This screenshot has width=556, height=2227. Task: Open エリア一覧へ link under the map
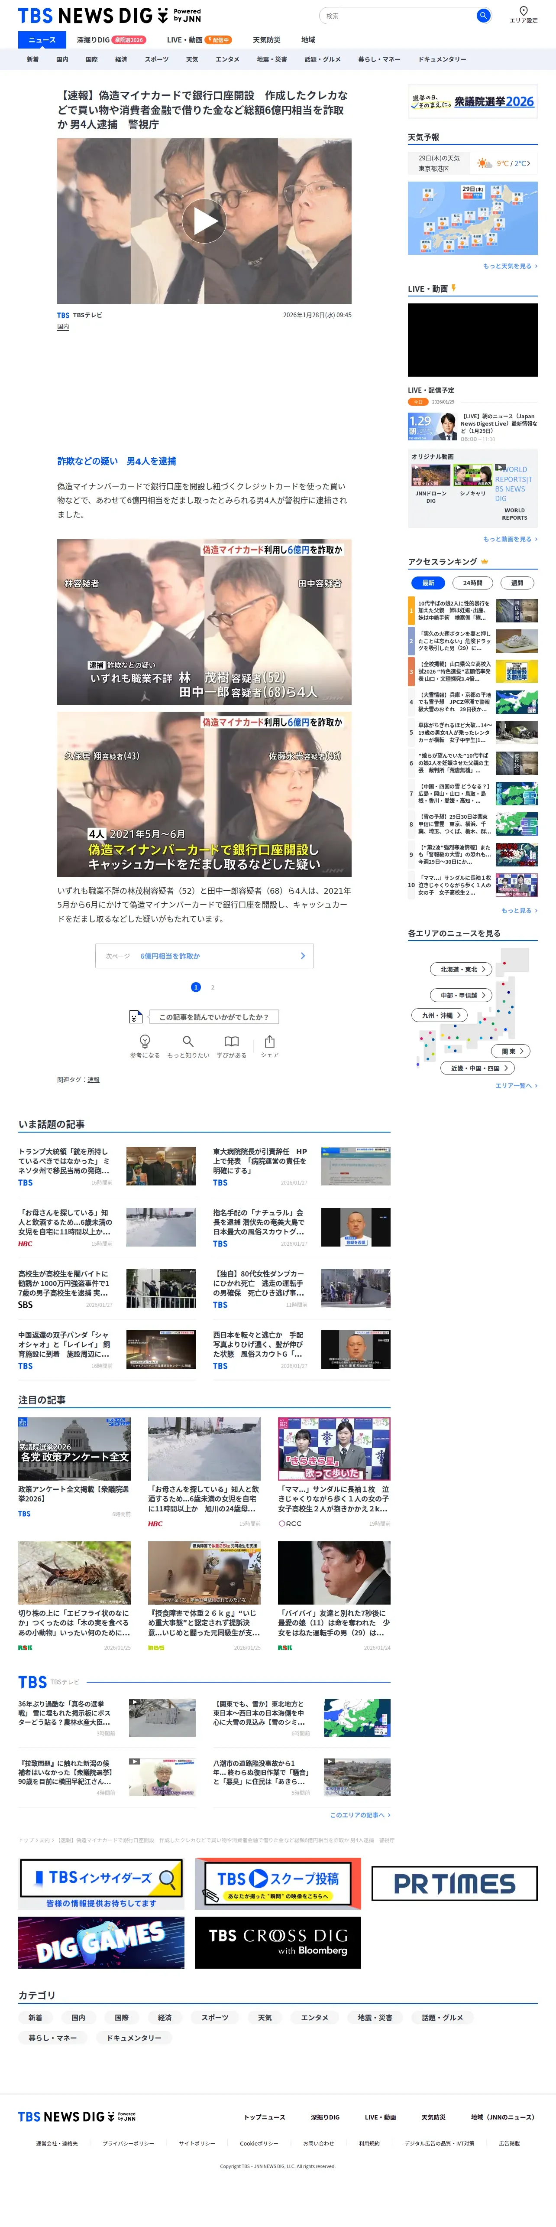516,1085
